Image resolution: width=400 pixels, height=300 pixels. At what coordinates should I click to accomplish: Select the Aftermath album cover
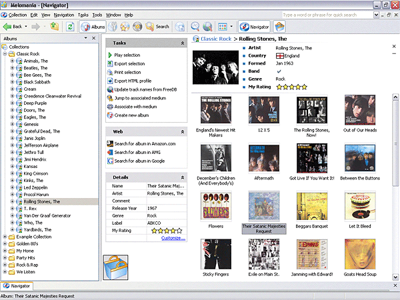pyautogui.click(x=264, y=158)
